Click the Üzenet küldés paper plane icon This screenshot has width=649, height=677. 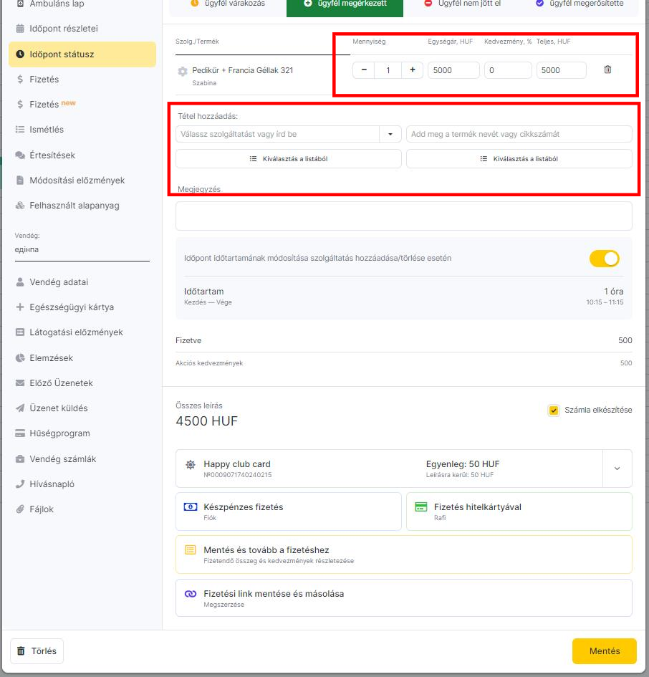pos(20,408)
